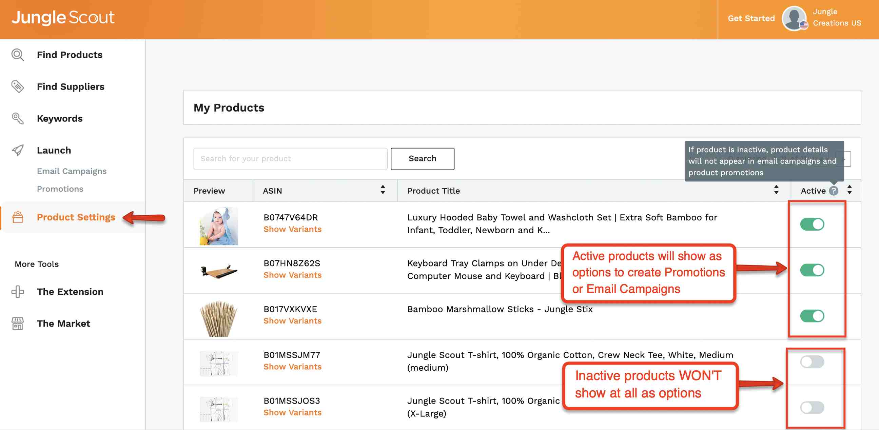Click the B01MSSJM77 T-shirt thumbnail

pos(219,364)
